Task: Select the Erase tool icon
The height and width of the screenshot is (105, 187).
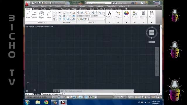Action: click(74, 13)
